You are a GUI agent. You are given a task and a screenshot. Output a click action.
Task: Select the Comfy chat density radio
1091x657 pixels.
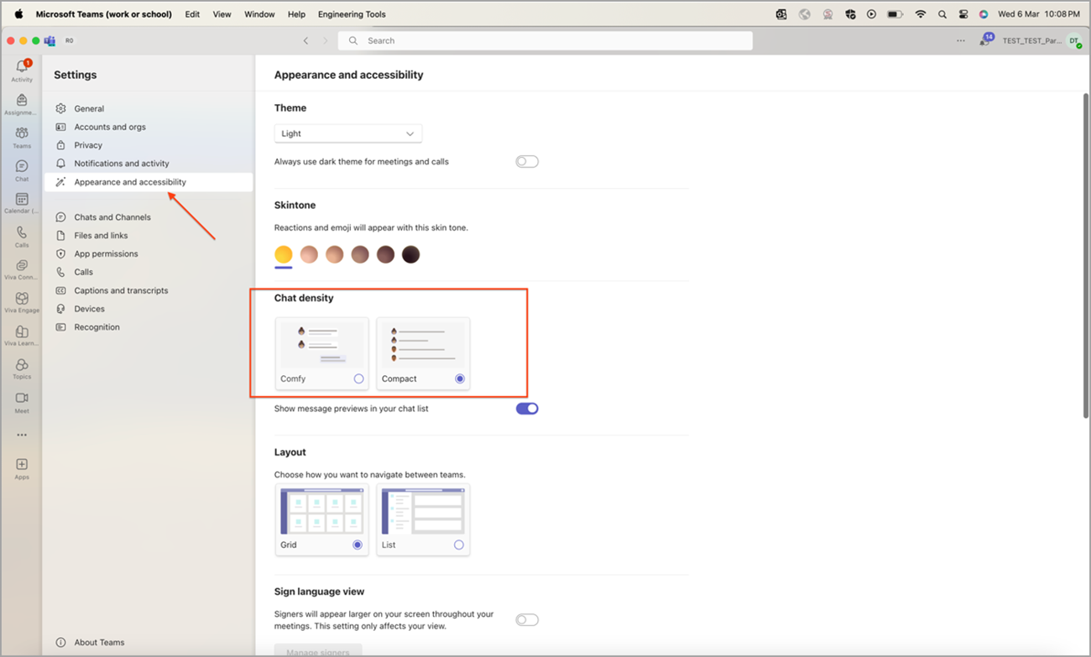click(x=359, y=379)
